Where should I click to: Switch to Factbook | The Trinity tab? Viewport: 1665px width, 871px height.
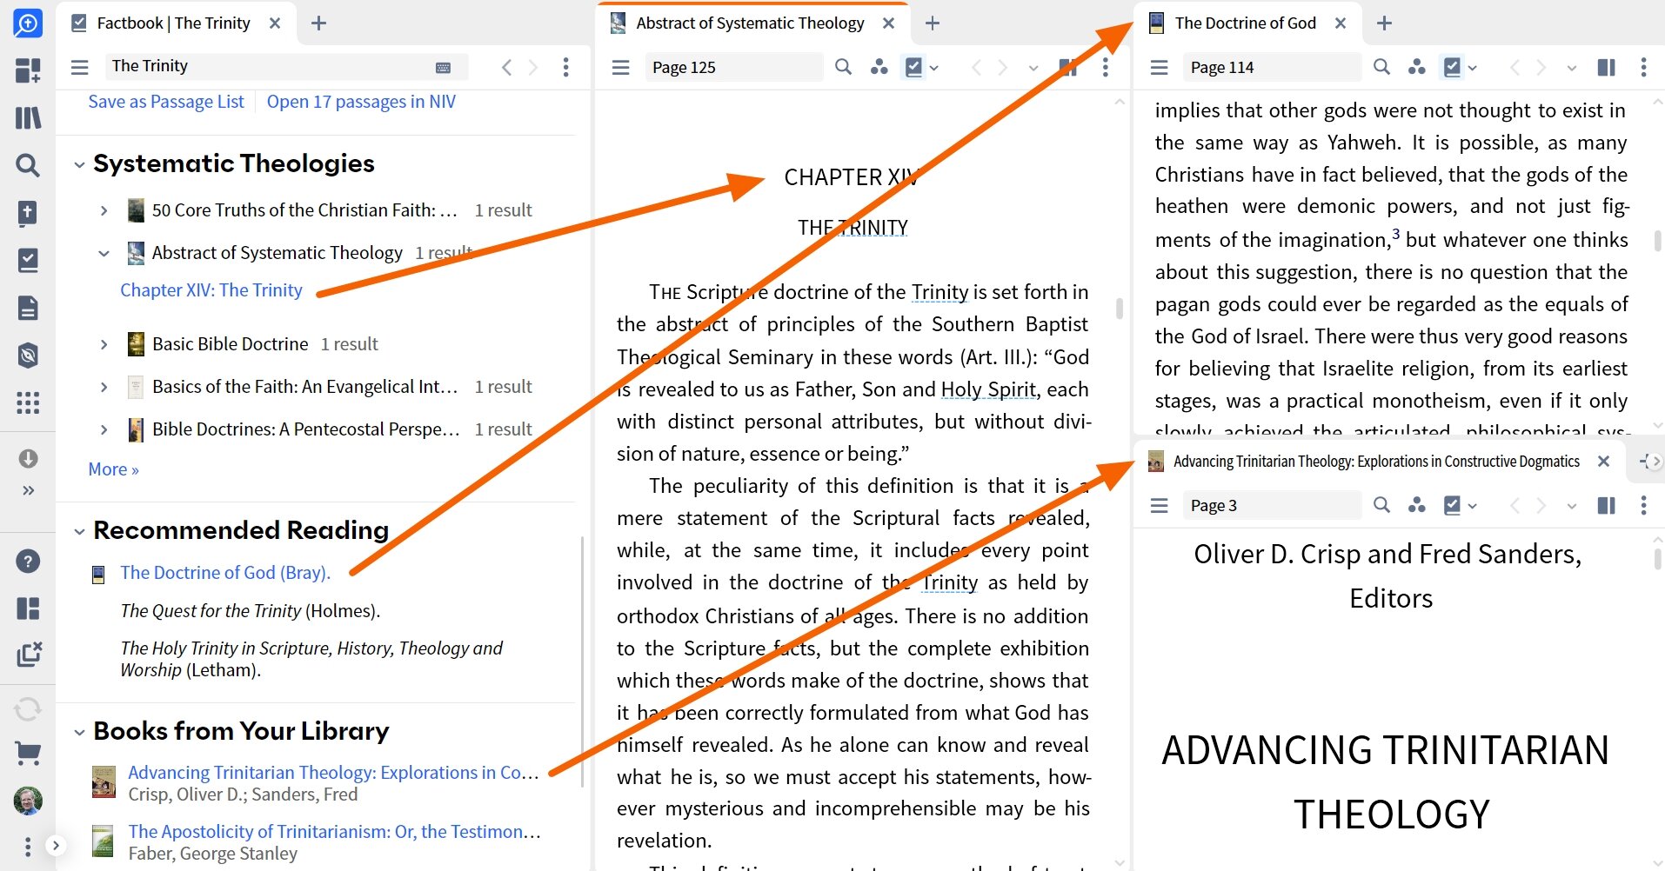(x=173, y=23)
